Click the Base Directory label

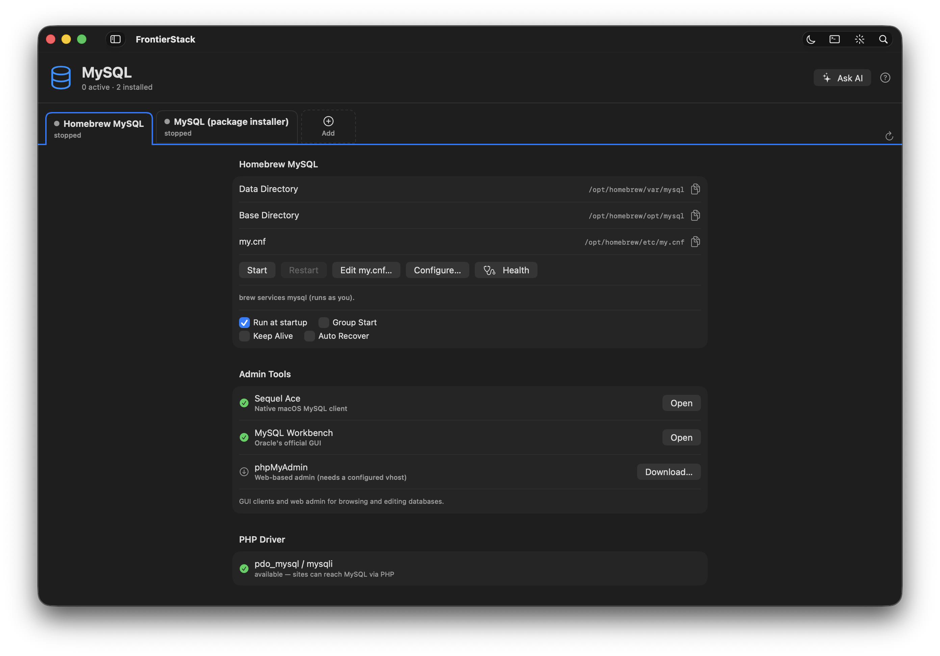pyautogui.click(x=269, y=215)
